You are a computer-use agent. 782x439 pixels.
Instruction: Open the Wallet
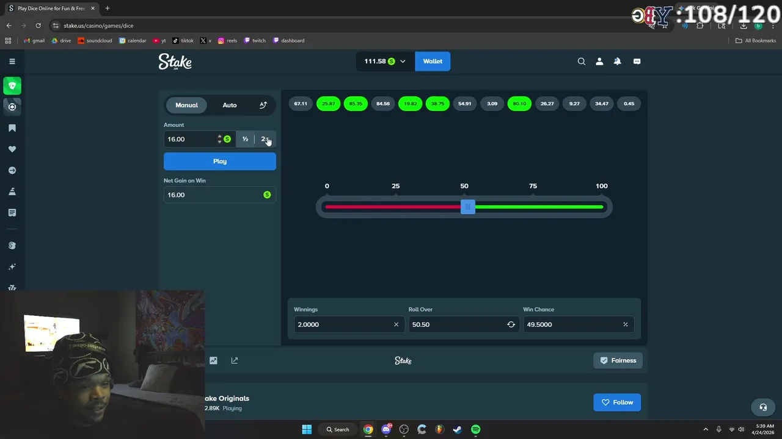(x=433, y=62)
